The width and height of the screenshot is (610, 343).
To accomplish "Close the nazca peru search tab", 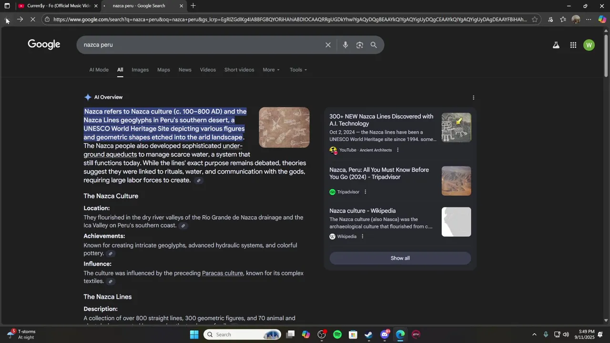I will coord(181,6).
